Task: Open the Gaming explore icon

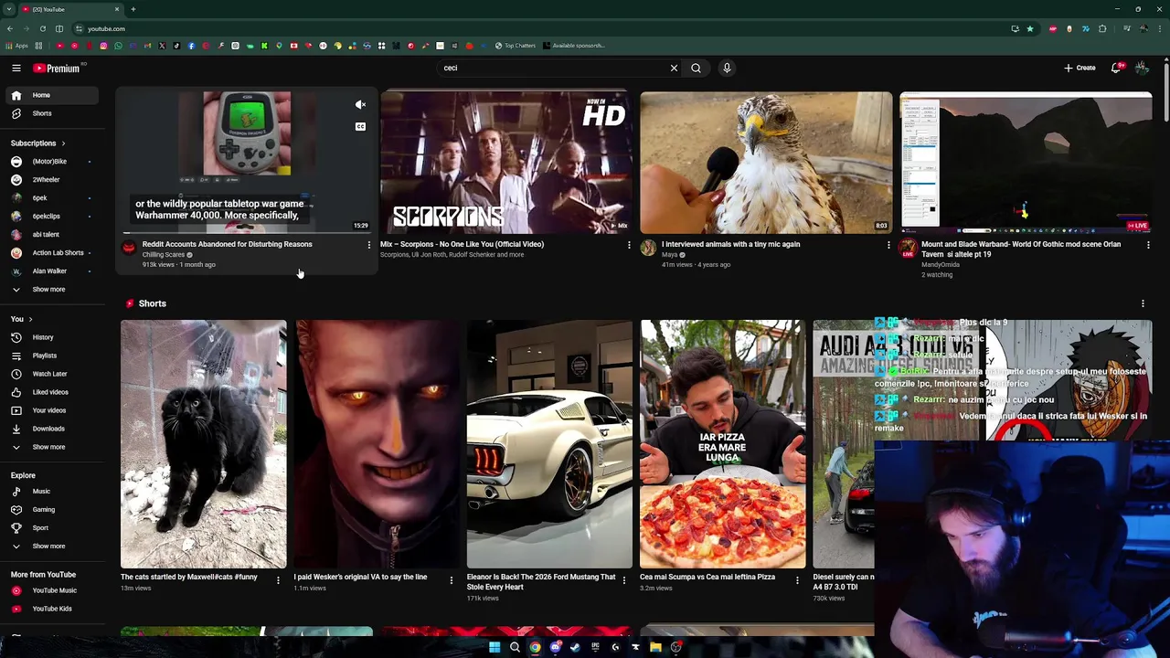Action: coord(16,509)
